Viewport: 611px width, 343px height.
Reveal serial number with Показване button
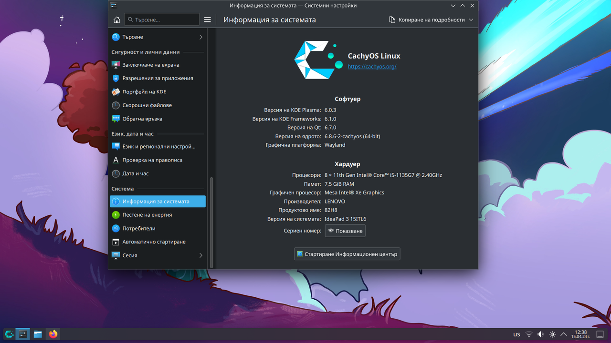pos(345,231)
